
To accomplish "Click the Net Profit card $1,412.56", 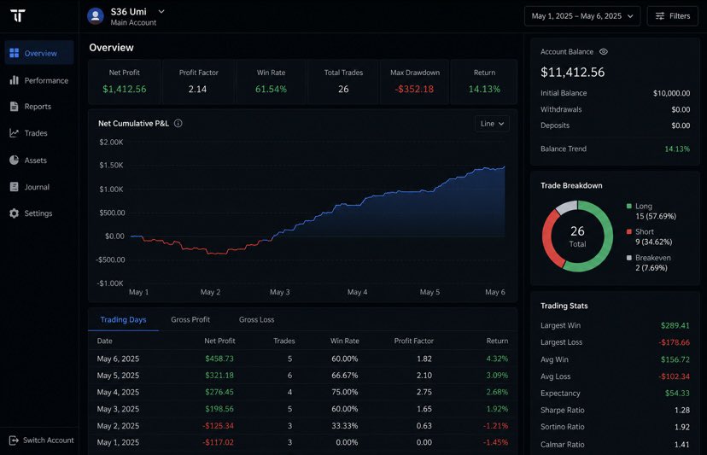I will point(125,82).
